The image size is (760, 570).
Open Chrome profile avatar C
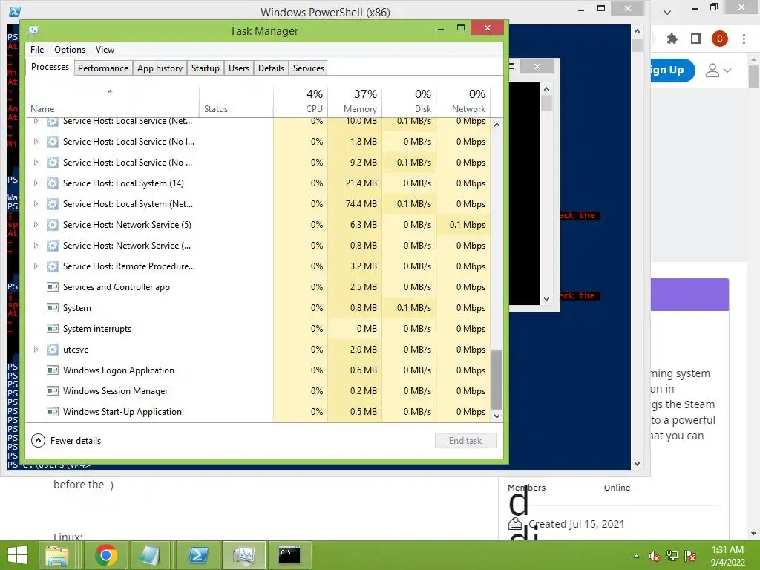720,39
